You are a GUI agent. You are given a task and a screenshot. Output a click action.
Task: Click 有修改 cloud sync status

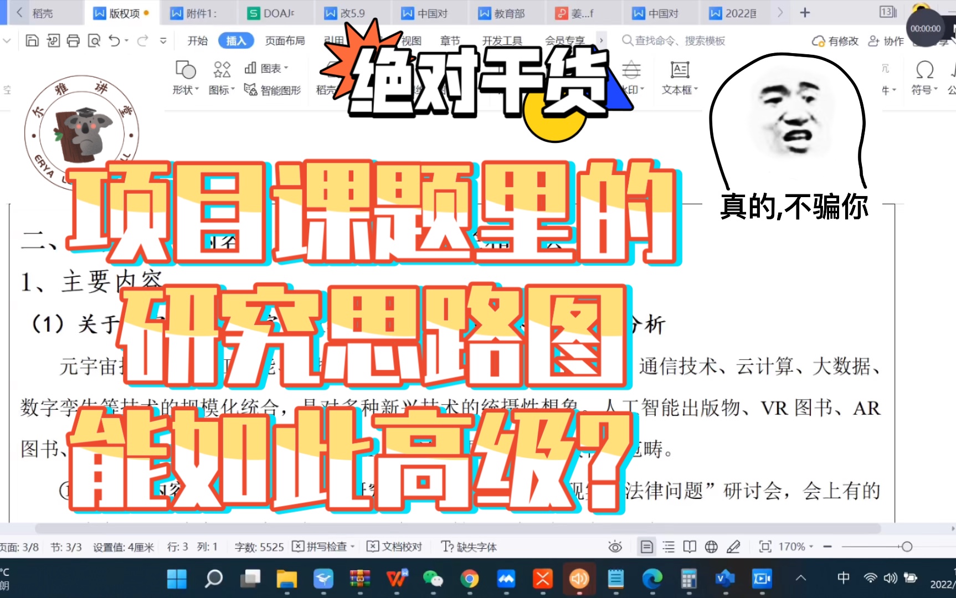point(835,40)
